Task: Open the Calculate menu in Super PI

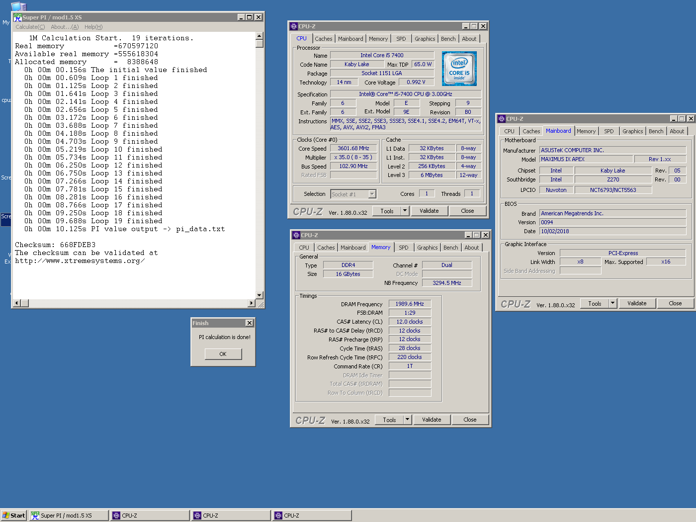Action: (30, 27)
